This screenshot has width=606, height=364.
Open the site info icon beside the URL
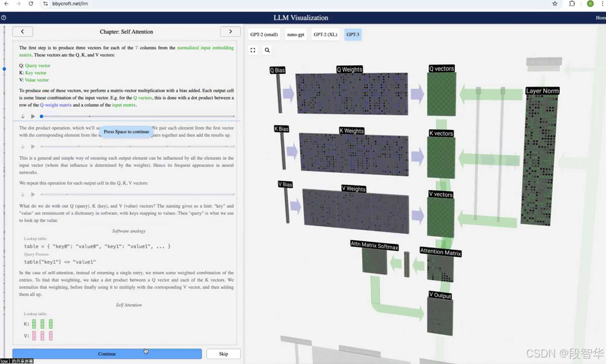click(x=45, y=4)
